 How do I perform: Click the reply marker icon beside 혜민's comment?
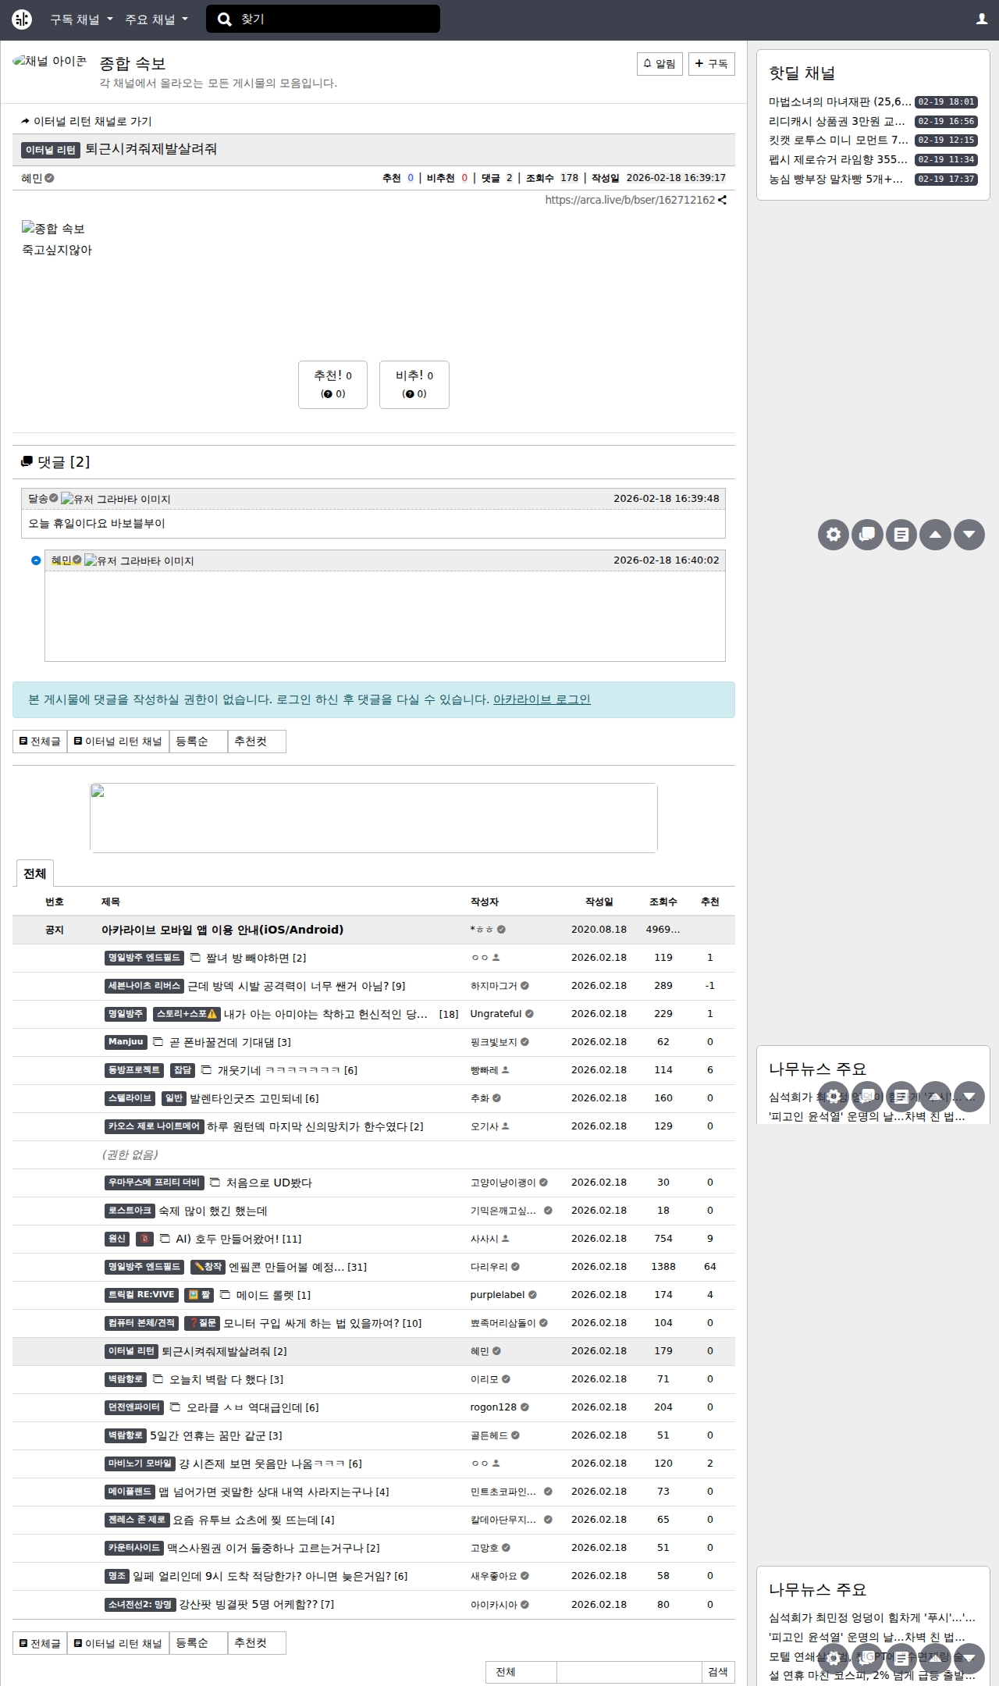tap(36, 560)
